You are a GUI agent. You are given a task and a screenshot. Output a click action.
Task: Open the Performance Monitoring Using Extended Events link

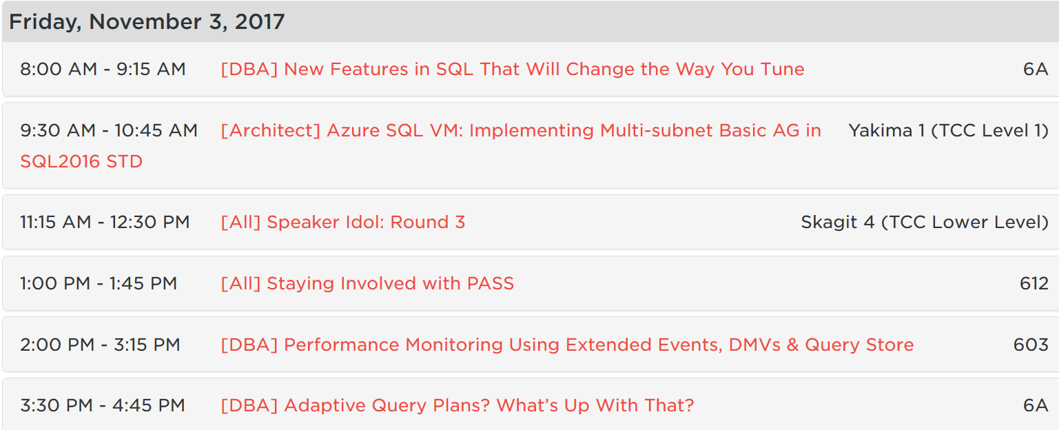point(566,345)
